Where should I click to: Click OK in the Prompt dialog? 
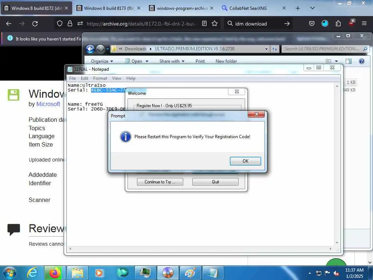click(x=245, y=161)
